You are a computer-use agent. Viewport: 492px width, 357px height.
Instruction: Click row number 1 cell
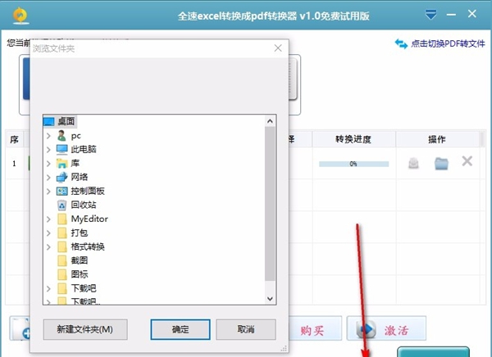[15, 163]
